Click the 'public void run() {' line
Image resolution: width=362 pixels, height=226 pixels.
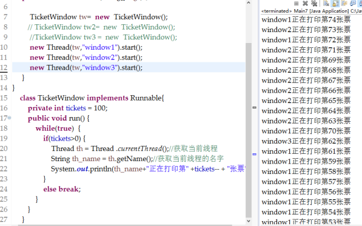click(x=59, y=118)
